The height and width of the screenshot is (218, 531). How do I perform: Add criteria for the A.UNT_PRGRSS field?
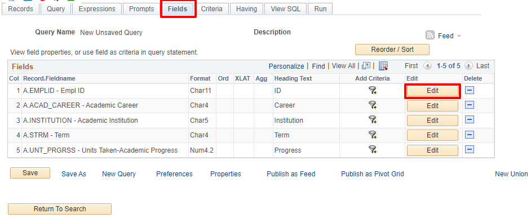pyautogui.click(x=373, y=150)
